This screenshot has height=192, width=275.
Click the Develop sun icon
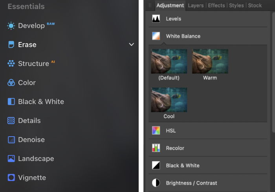coord(11,26)
